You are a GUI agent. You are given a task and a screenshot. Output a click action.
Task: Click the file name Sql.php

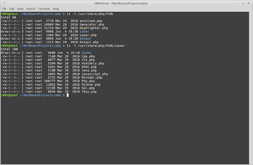[88, 88]
